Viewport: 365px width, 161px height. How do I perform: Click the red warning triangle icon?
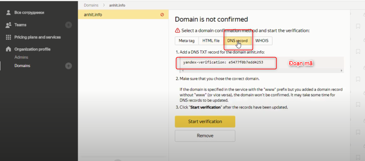click(178, 31)
